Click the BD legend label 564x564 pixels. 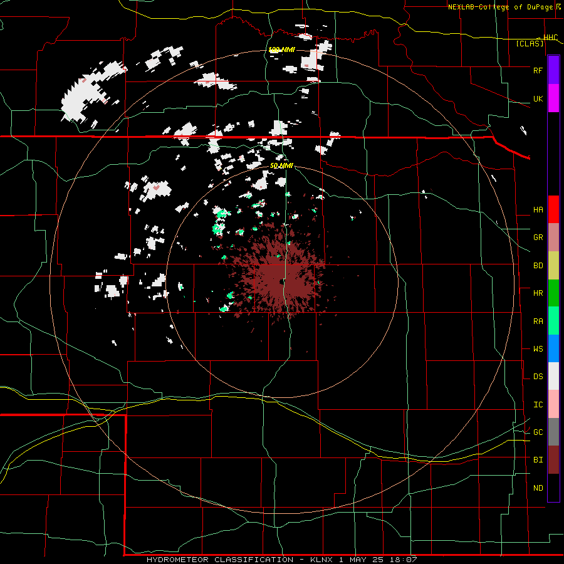[538, 266]
